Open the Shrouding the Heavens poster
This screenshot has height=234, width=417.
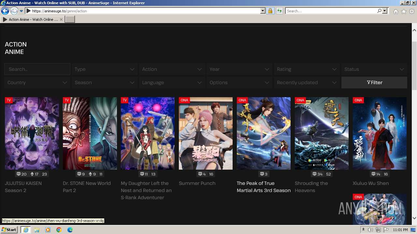(x=322, y=133)
